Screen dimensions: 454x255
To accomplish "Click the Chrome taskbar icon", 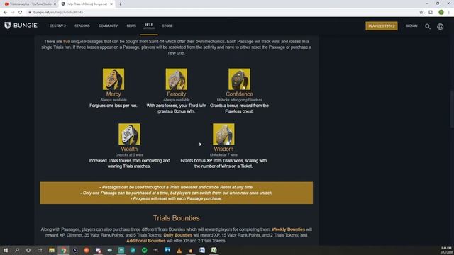I will 63,250.
